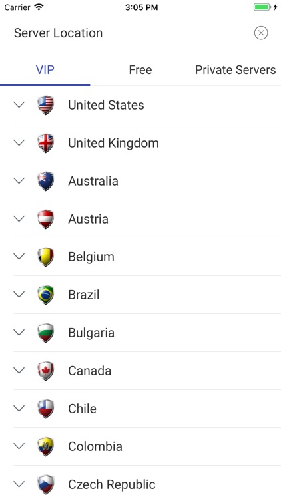Screen dimensions: 281x499
Task: Tap the Brazil flag shield icon
Action: tap(45, 295)
